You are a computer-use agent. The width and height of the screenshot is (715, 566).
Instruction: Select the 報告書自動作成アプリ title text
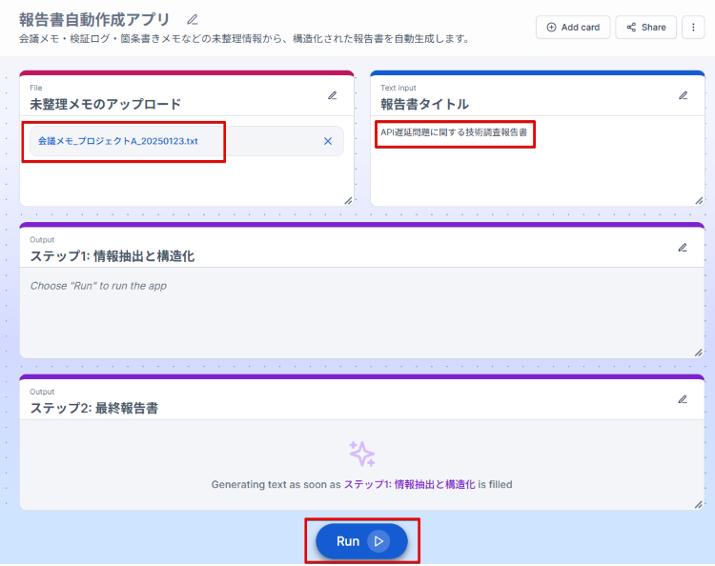pos(94,19)
